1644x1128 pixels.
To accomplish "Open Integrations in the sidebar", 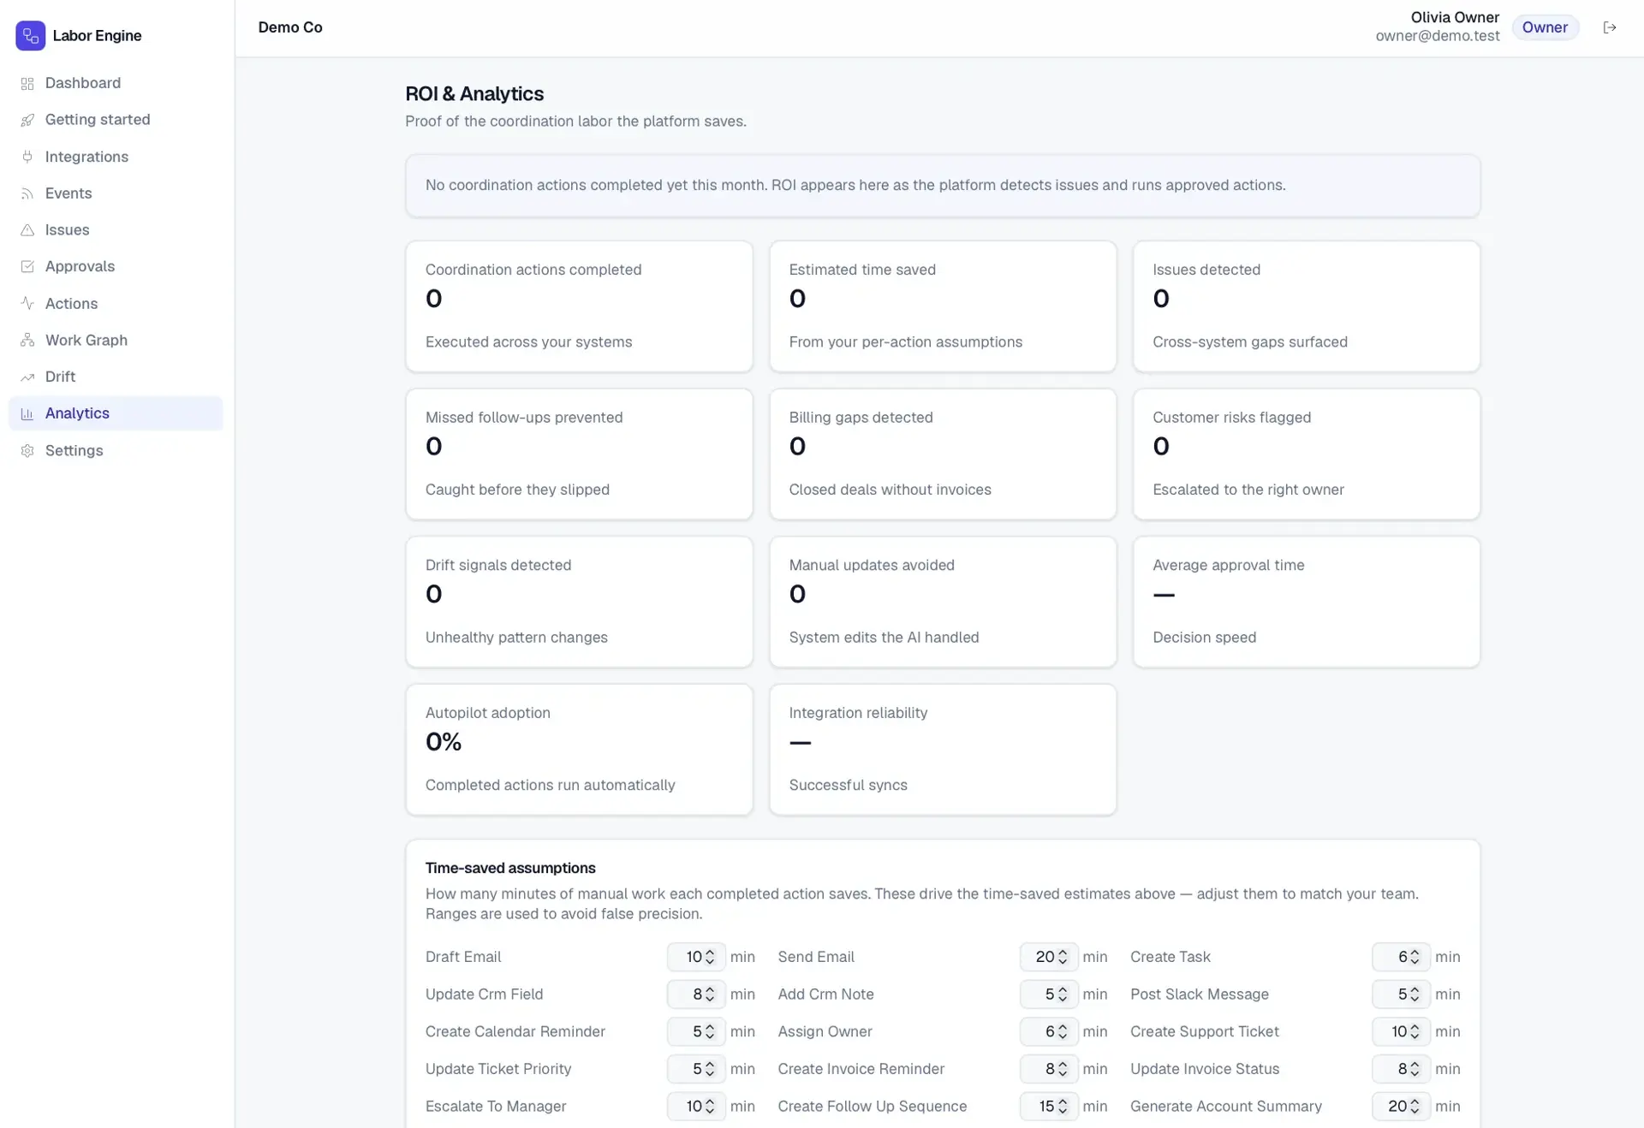I will click(x=116, y=157).
